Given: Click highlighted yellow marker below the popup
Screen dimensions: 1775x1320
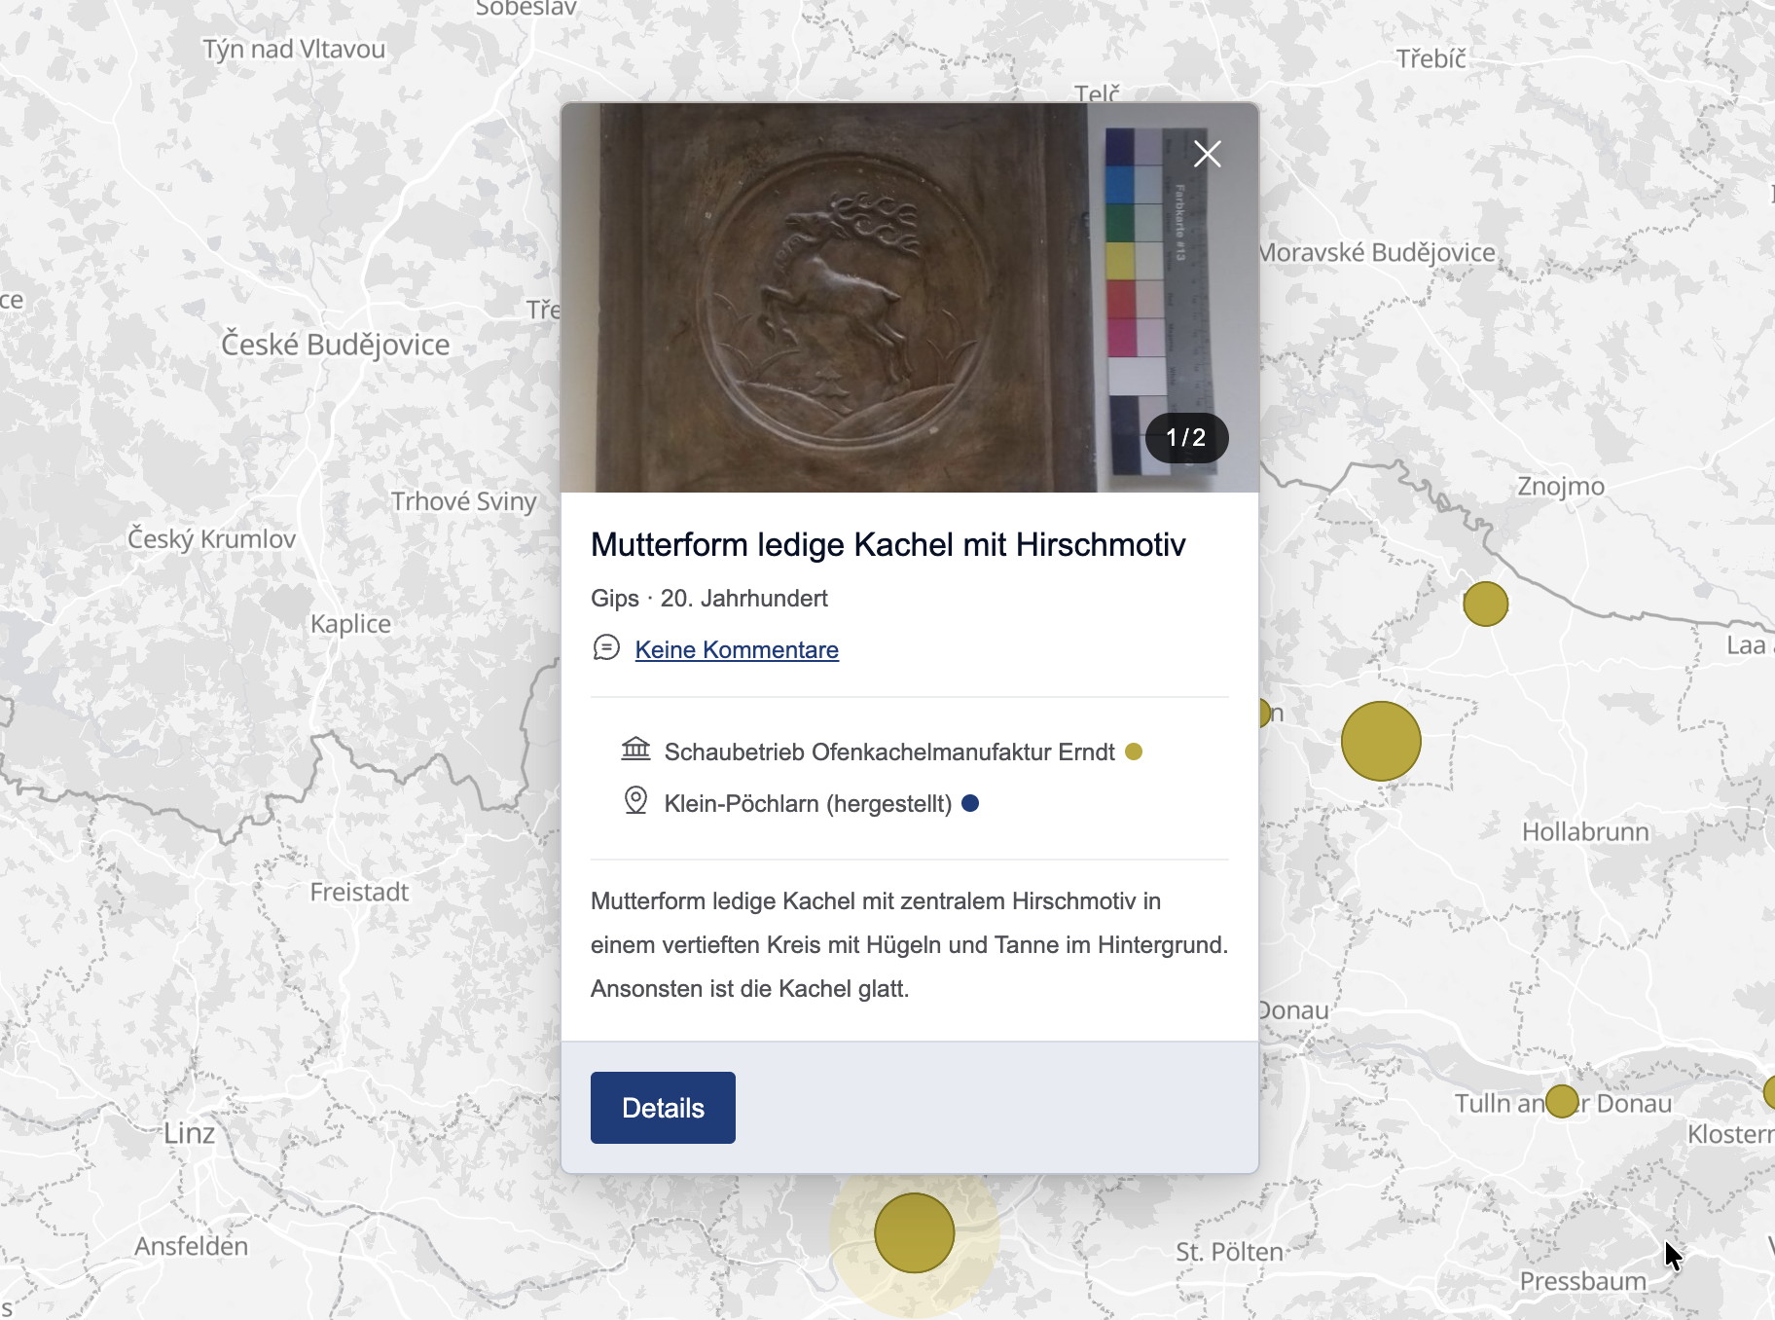Looking at the screenshot, I should 914,1232.
